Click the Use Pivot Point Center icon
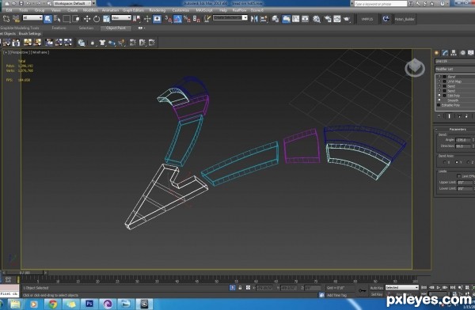The width and height of the screenshot is (475, 310). [x=136, y=19]
